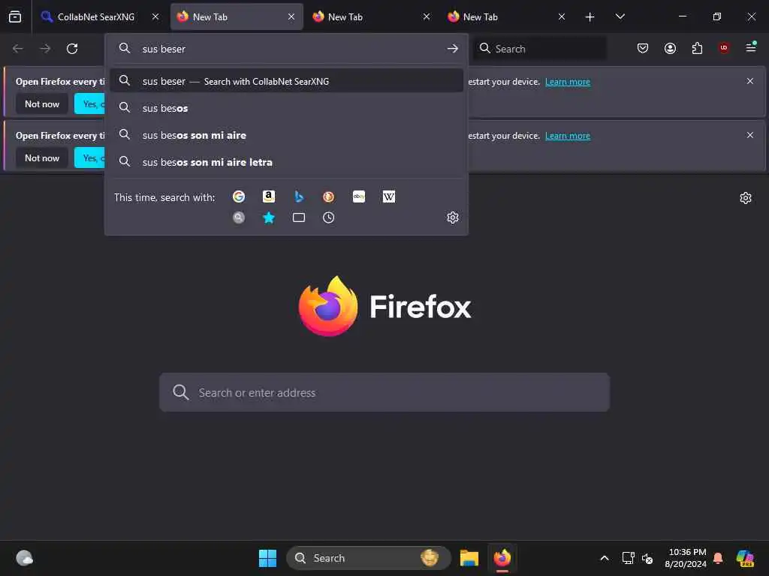Search this time with DuckDuckGo
This screenshot has width=769, height=576.
coord(329,196)
